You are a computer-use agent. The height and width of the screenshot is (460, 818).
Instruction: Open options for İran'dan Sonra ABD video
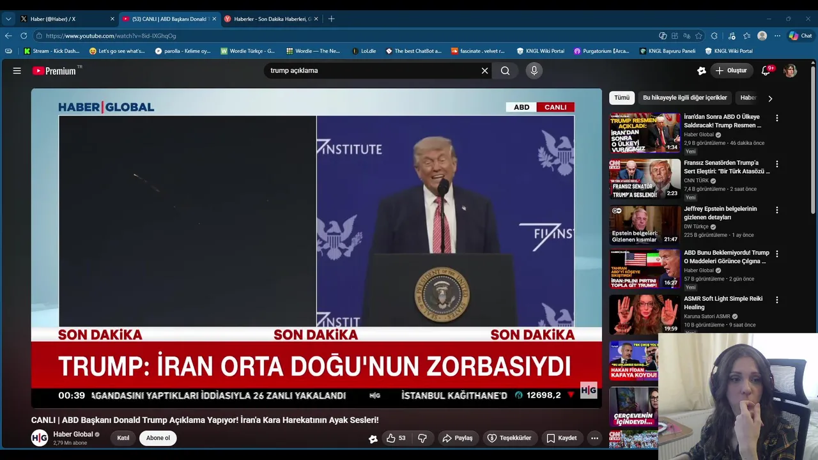[777, 118]
